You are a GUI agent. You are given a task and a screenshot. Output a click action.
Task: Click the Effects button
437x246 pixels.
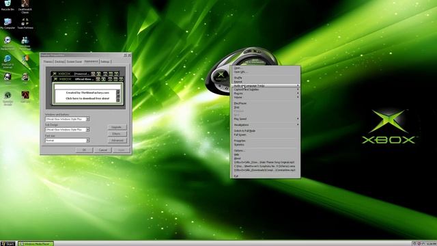[117, 134]
